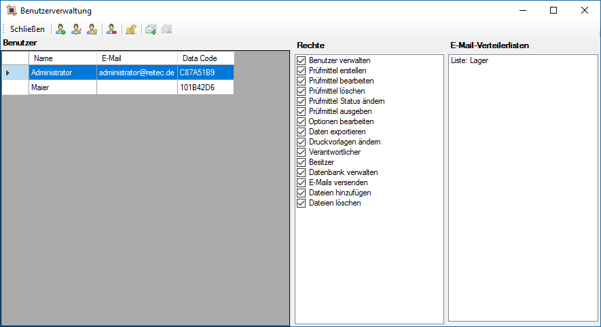
Task: Uncheck the Benutzer verwalten right
Action: pos(302,61)
